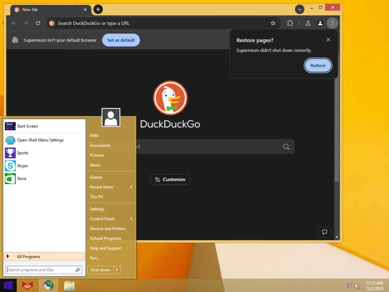Viewport: 389px width, 292px height.
Task: Click the user account picture in start menu
Action: point(111,118)
